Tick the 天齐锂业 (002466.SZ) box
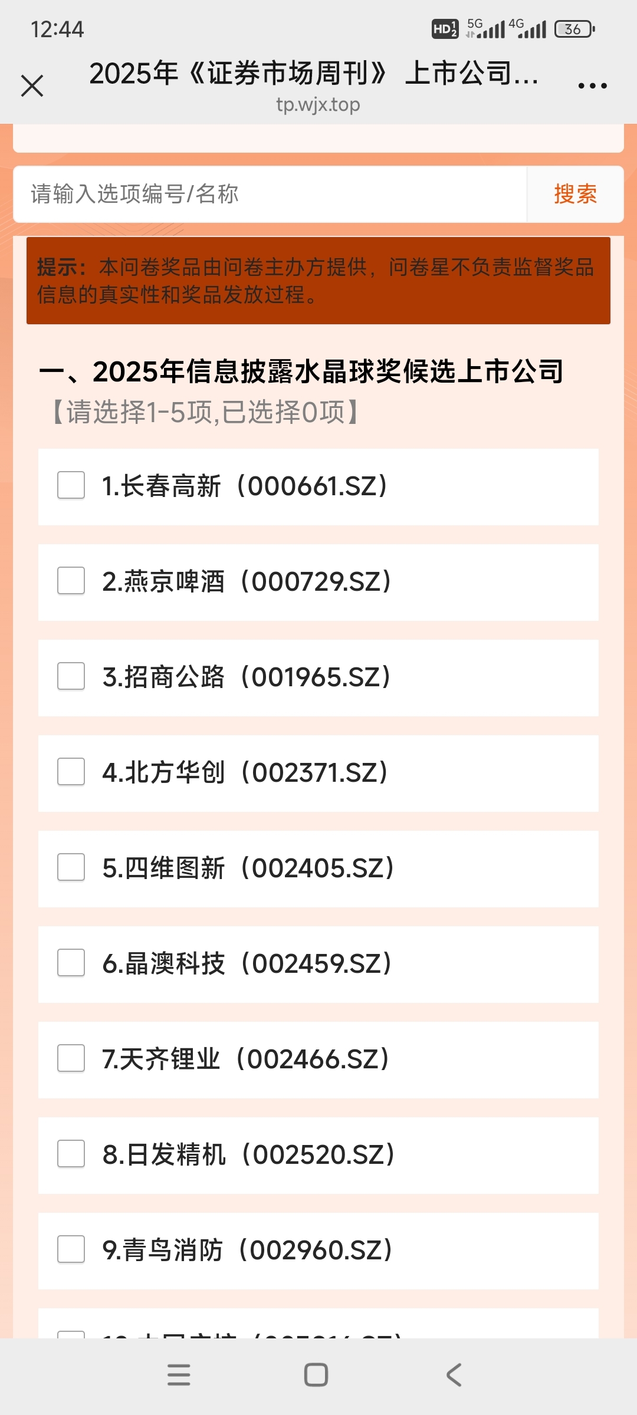 (71, 1058)
